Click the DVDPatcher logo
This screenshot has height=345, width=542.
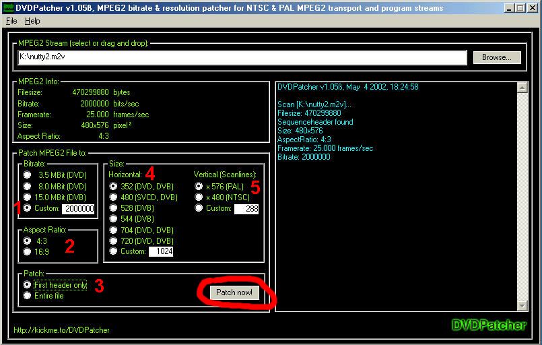pyautogui.click(x=489, y=325)
